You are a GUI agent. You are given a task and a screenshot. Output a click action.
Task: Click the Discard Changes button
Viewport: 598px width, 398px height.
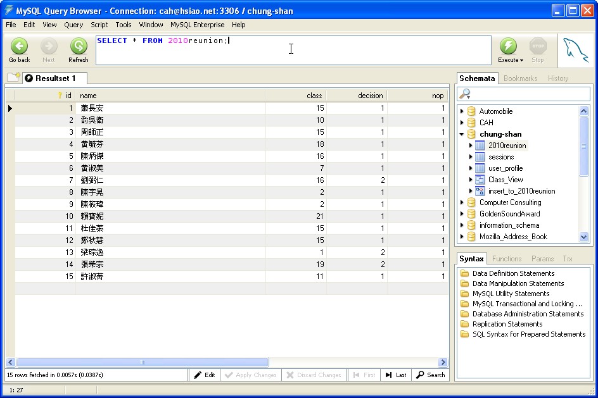pos(314,375)
